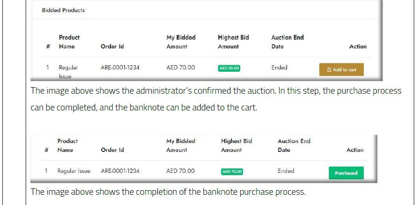Screen dimensions: 417x205
Task: Click the bag icon on Add to cart
Action: (329, 70)
